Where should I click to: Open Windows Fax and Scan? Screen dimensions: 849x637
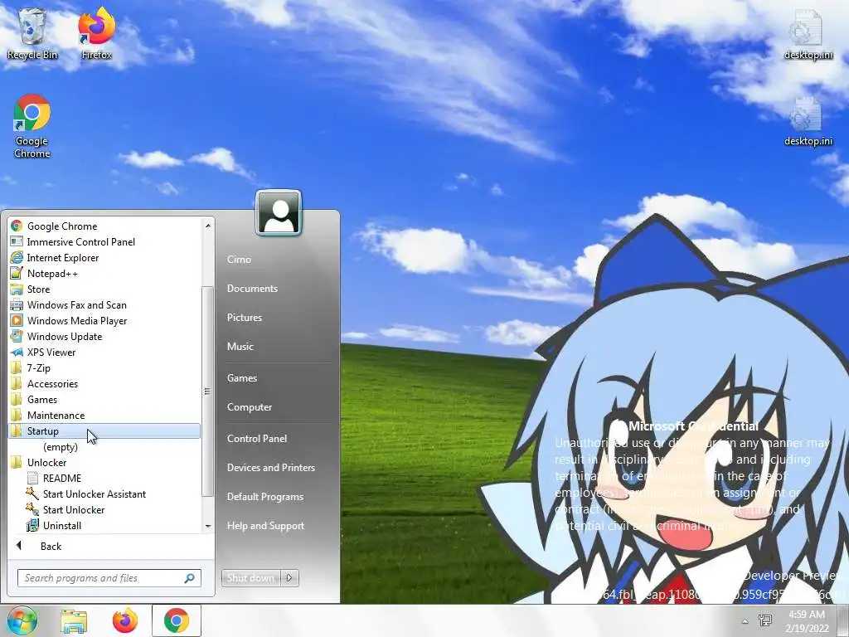click(104, 304)
